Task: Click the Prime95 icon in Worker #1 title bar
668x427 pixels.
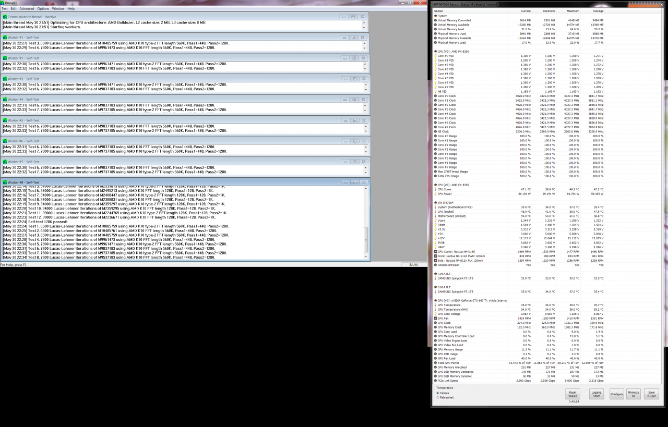Action: (5, 38)
